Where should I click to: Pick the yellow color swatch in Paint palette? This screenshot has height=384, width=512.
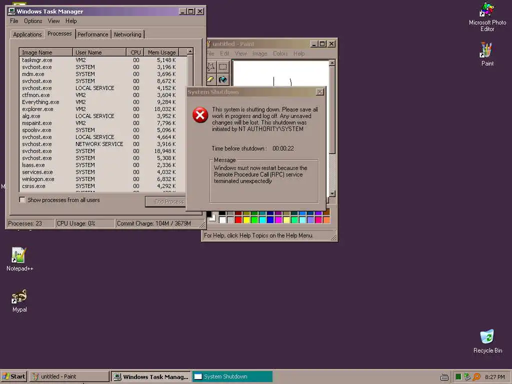tap(246, 220)
